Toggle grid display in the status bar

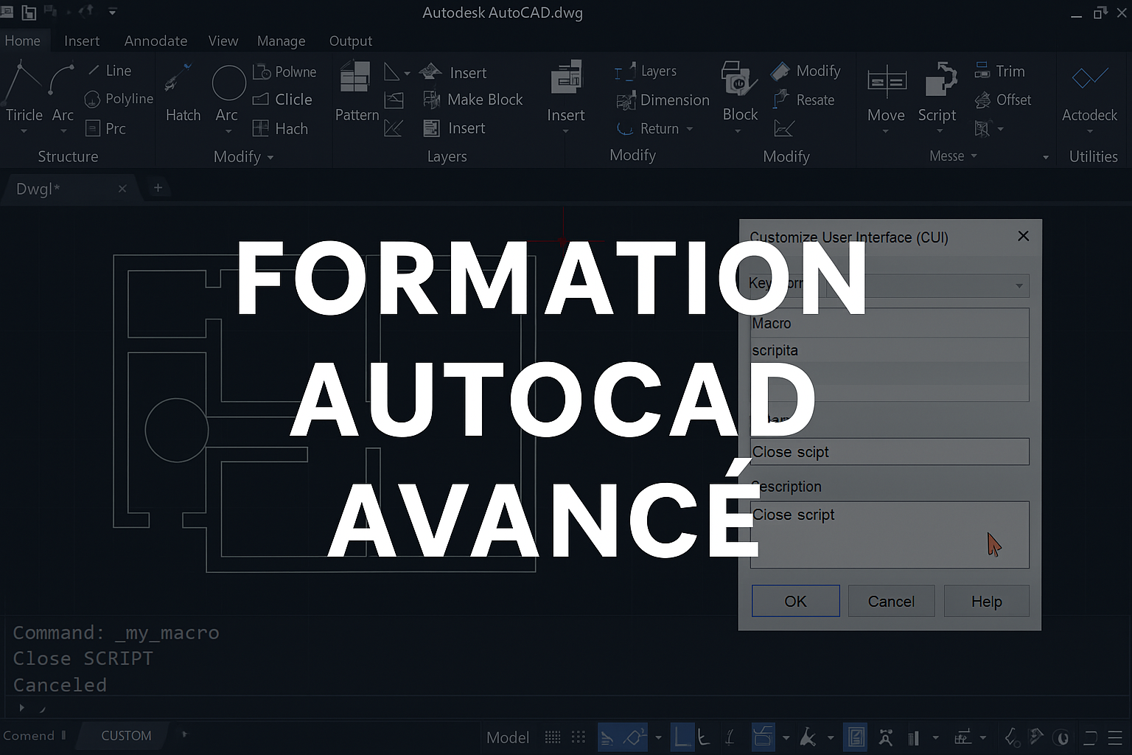(553, 737)
